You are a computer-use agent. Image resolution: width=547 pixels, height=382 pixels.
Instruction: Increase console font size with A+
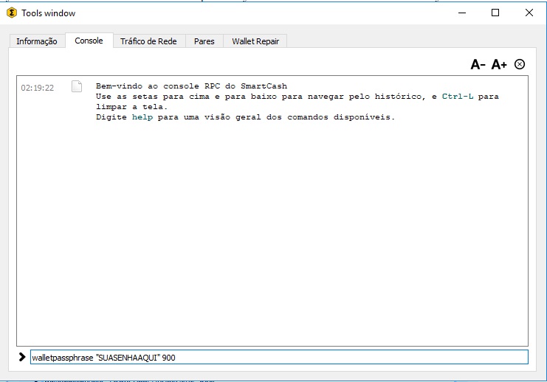pyautogui.click(x=499, y=64)
